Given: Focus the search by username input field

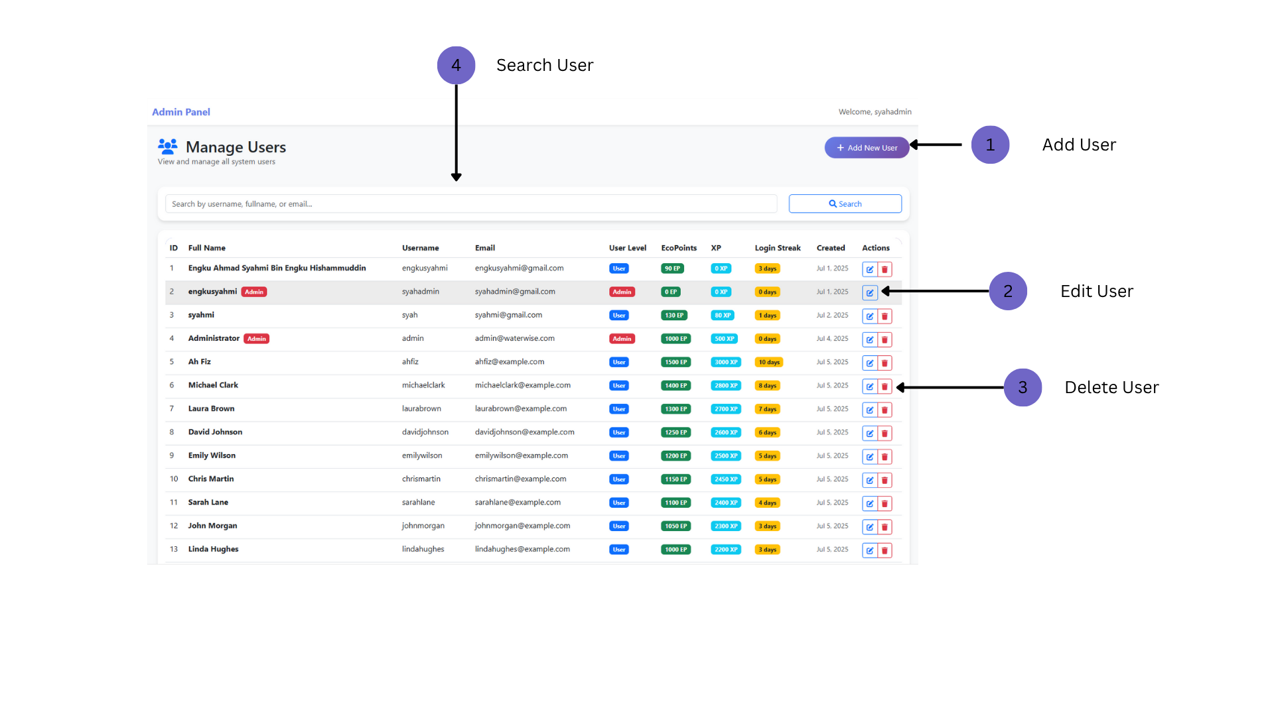Looking at the screenshot, I should (x=471, y=204).
